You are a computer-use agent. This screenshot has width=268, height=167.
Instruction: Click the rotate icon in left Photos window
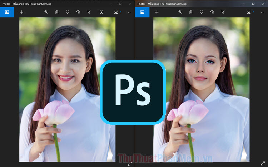pyautogui.click(x=78, y=12)
